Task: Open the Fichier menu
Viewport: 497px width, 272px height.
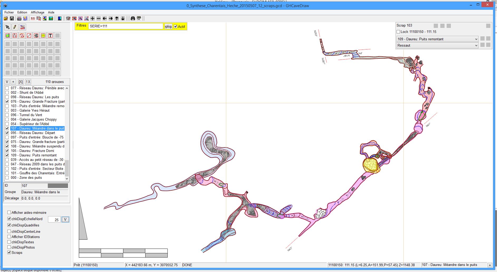Action: tap(9, 12)
